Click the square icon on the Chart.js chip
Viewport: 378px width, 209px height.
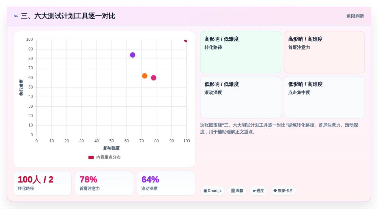click(205, 191)
